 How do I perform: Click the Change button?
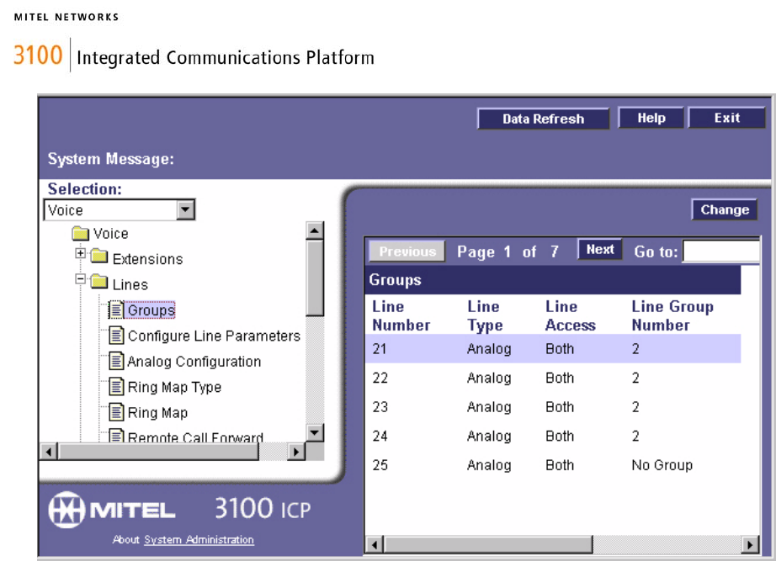coord(725,209)
